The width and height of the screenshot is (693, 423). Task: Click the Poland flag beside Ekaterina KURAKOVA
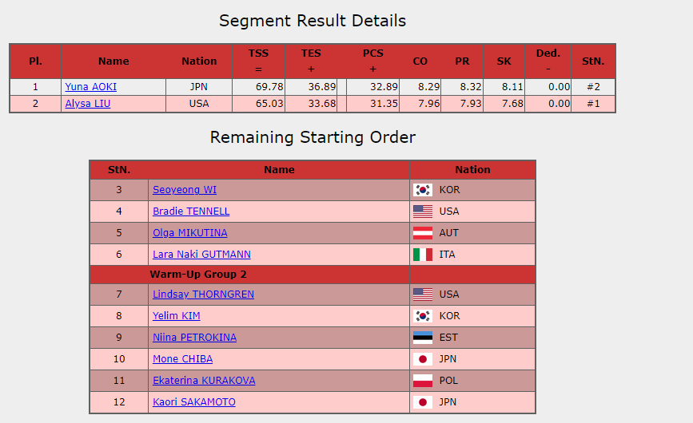coord(423,381)
